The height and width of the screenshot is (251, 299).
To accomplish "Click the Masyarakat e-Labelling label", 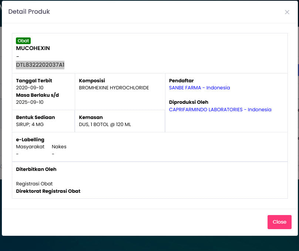I will point(30,146).
